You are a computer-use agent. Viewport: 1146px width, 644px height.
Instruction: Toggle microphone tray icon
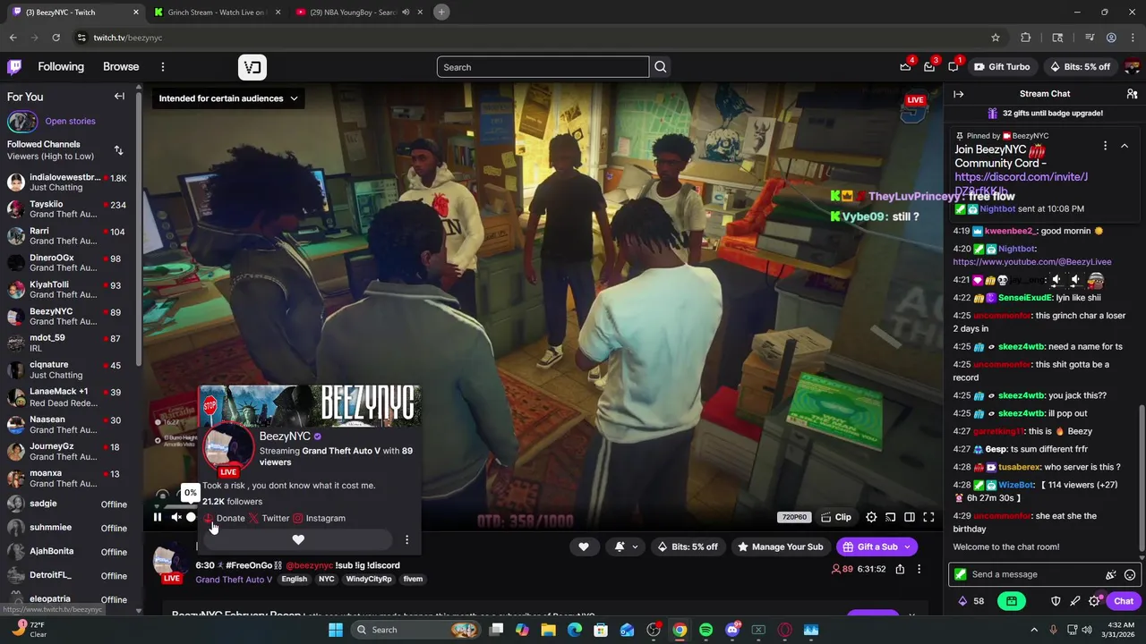coord(1054,630)
